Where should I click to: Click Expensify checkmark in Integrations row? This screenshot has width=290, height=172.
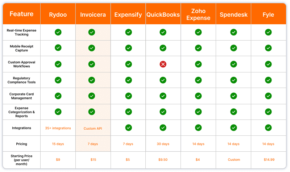tap(129, 128)
